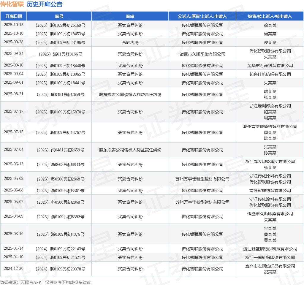Select case number 浙0109民初20378号
304x285 pixels.
[60, 269]
